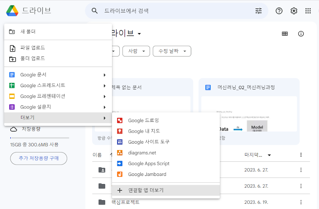Open advanced search filter options icon
The image size is (319, 209).
click(x=259, y=11)
